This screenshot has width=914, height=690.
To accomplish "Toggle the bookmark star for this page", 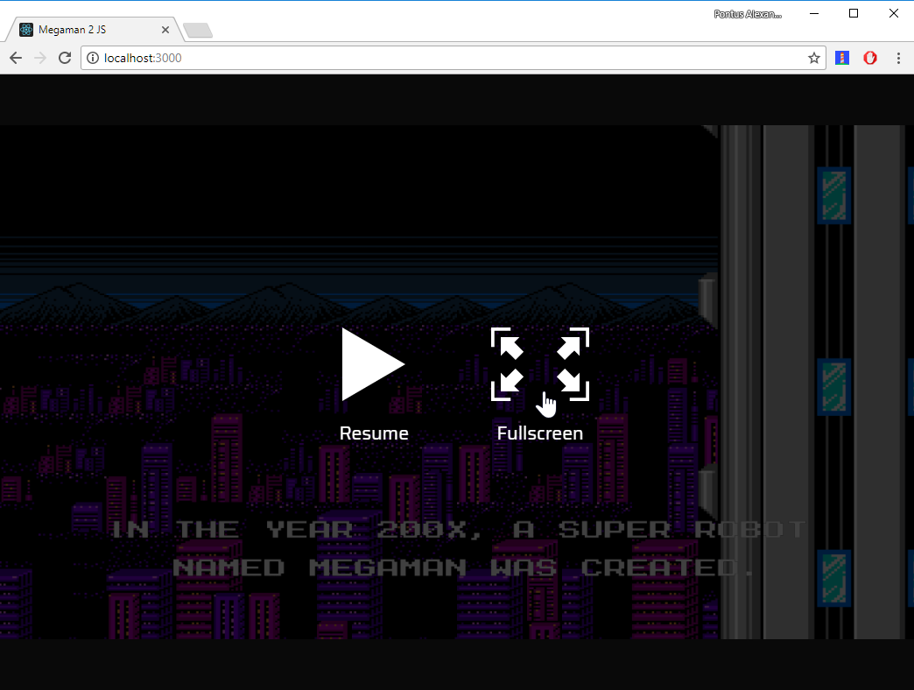I will pos(814,58).
